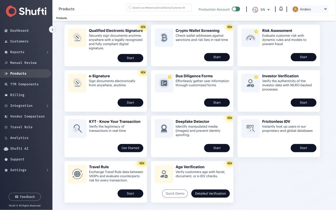The image size is (336, 210).
Task: Collapse the sidebar with the arrow button
Action: (52, 30)
